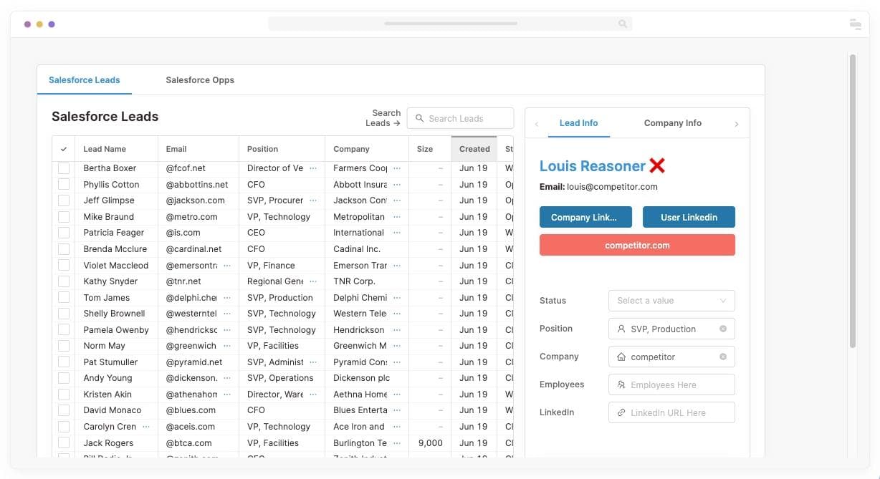
Task: Click the left chevron in the info panel tabs
Action: point(537,124)
